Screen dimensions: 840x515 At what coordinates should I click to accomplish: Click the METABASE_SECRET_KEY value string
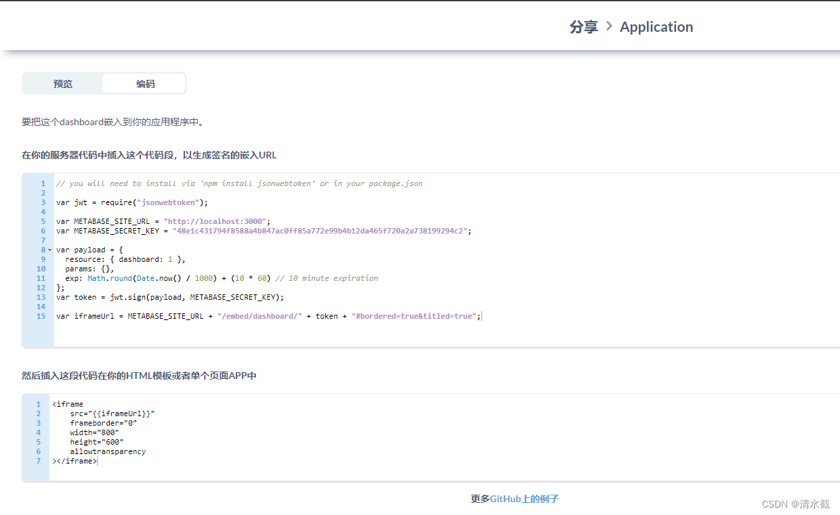[319, 231]
